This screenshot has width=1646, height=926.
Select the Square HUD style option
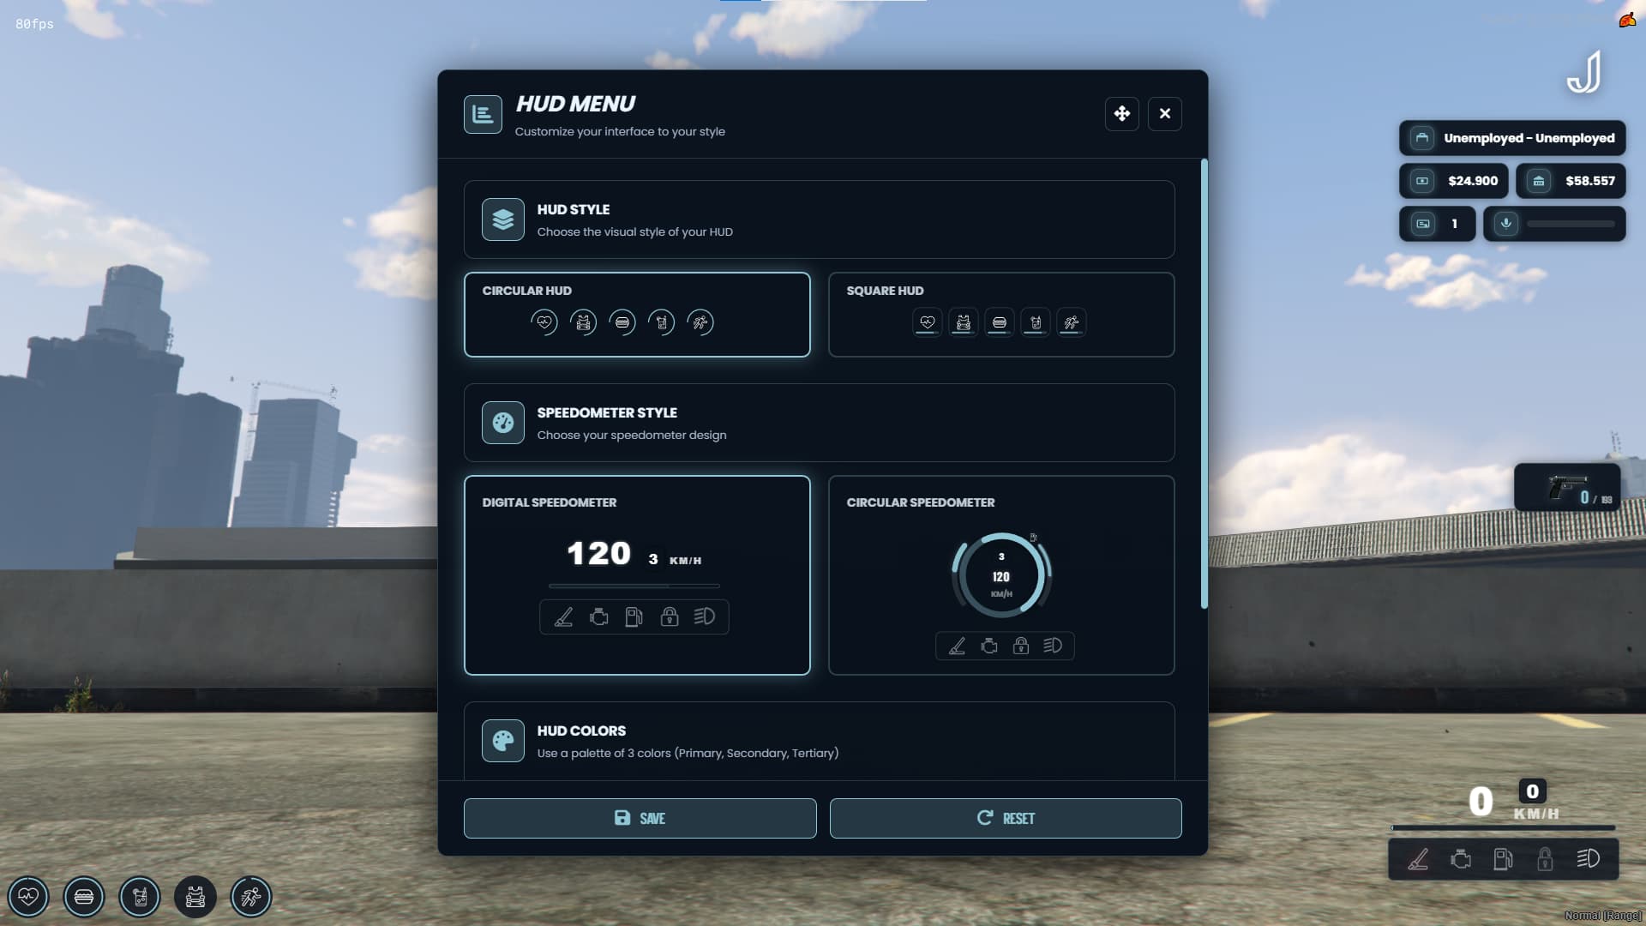pos(1001,315)
